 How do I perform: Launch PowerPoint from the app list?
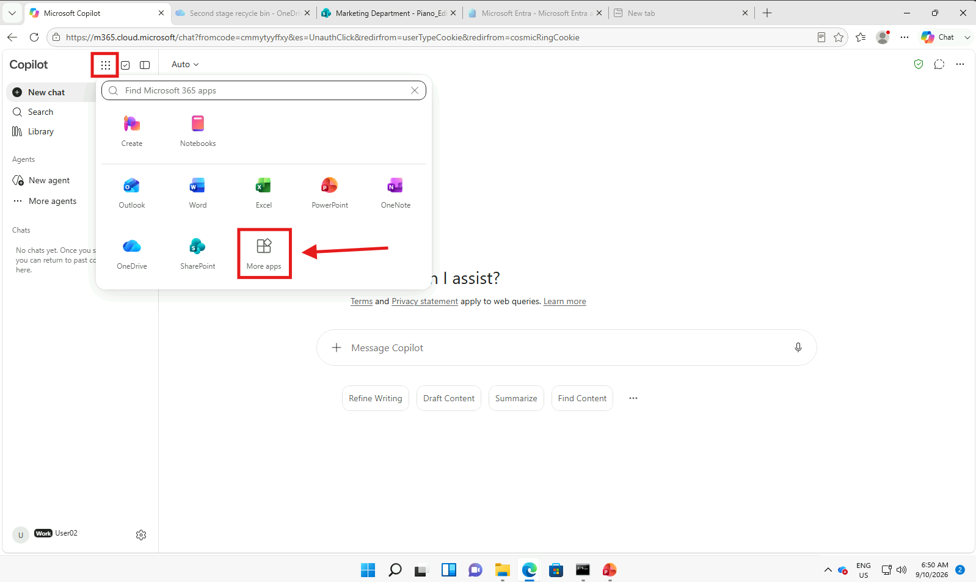click(x=330, y=193)
